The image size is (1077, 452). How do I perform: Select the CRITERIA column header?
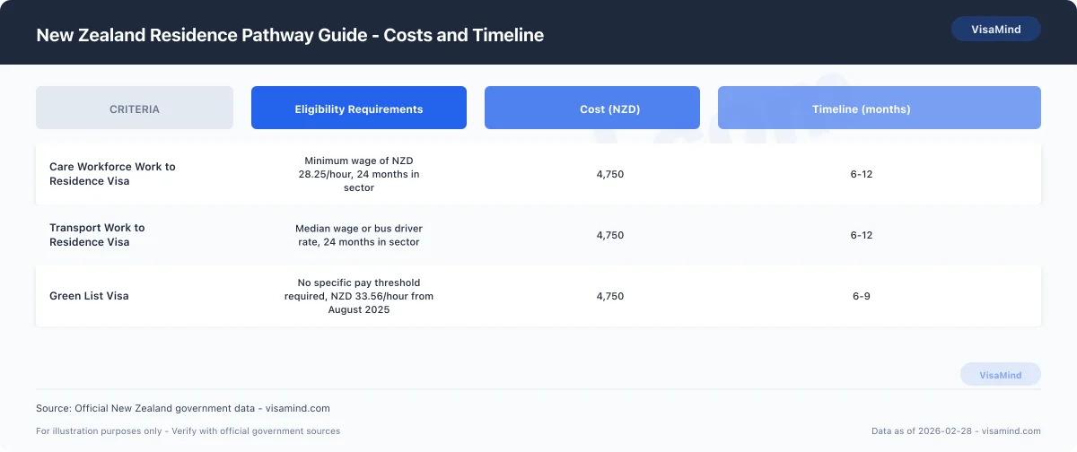click(x=135, y=108)
